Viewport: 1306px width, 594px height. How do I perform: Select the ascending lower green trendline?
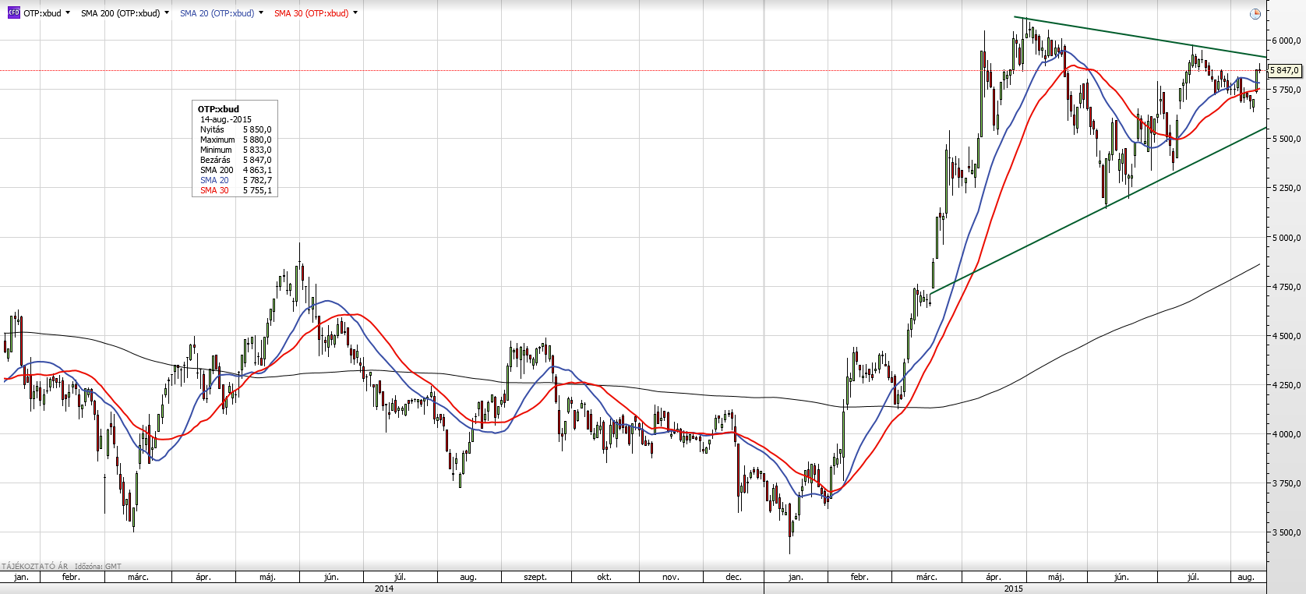pyautogui.click(x=1099, y=210)
